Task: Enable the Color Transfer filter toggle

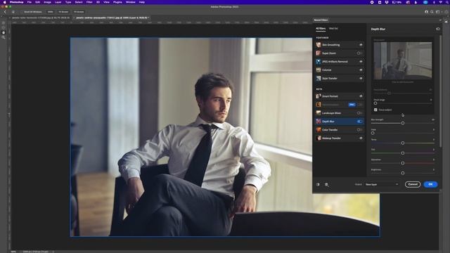Action: [x=359, y=129]
